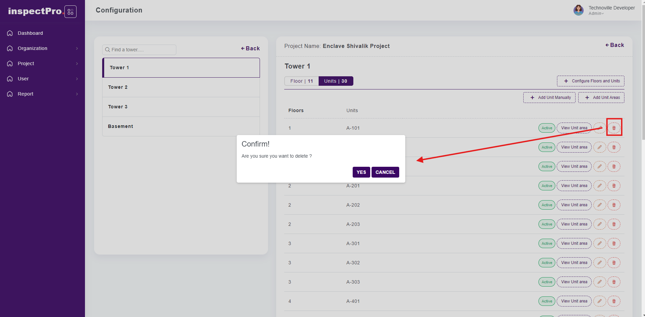Toggle the Active status for unit A-203
The width and height of the screenshot is (645, 317).
547,224
